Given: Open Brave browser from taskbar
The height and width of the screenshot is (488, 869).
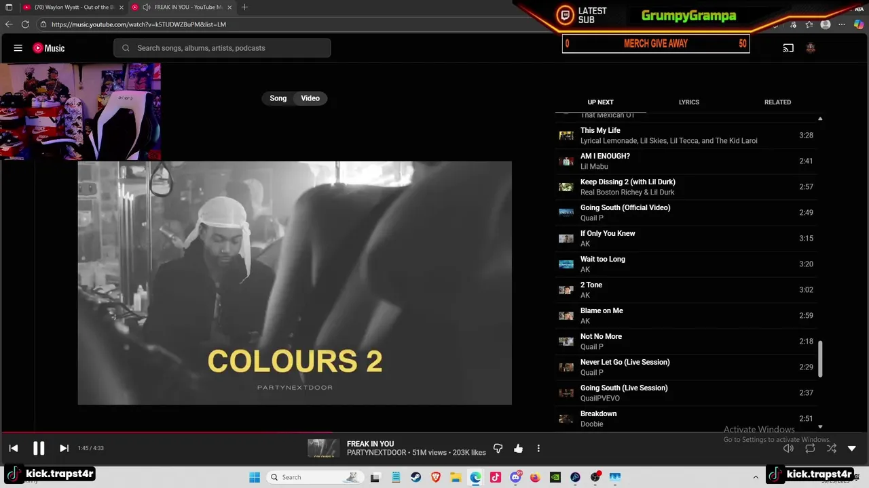Looking at the screenshot, I should (436, 477).
